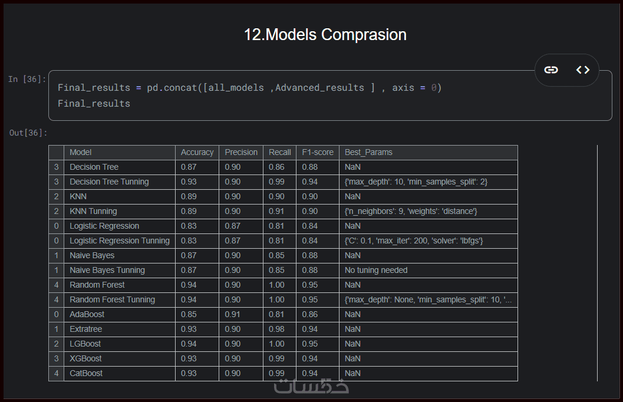Click the truncated Random Forest Tunning params
Viewport: 623px width, 402px height.
(x=428, y=299)
